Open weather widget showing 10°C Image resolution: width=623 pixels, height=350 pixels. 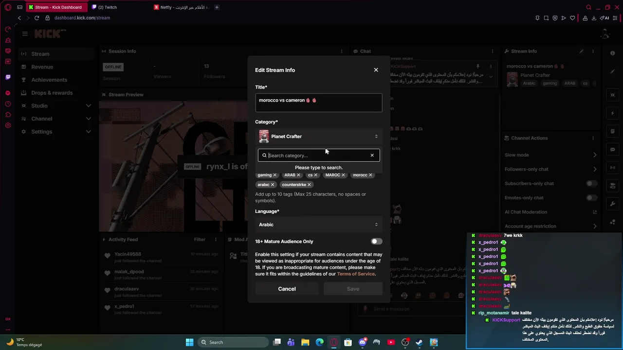[x=24, y=342]
